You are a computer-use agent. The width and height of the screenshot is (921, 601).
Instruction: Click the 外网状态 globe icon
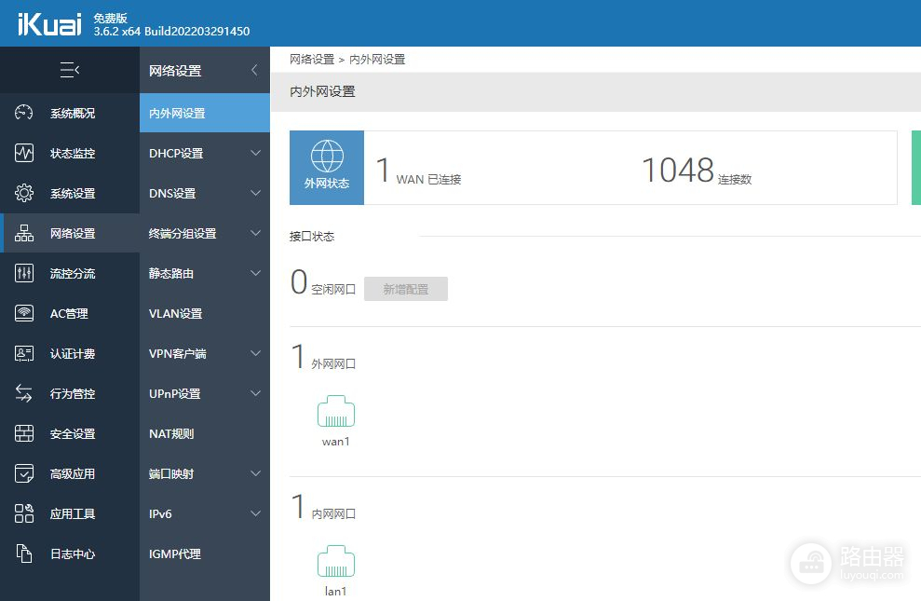coord(326,157)
